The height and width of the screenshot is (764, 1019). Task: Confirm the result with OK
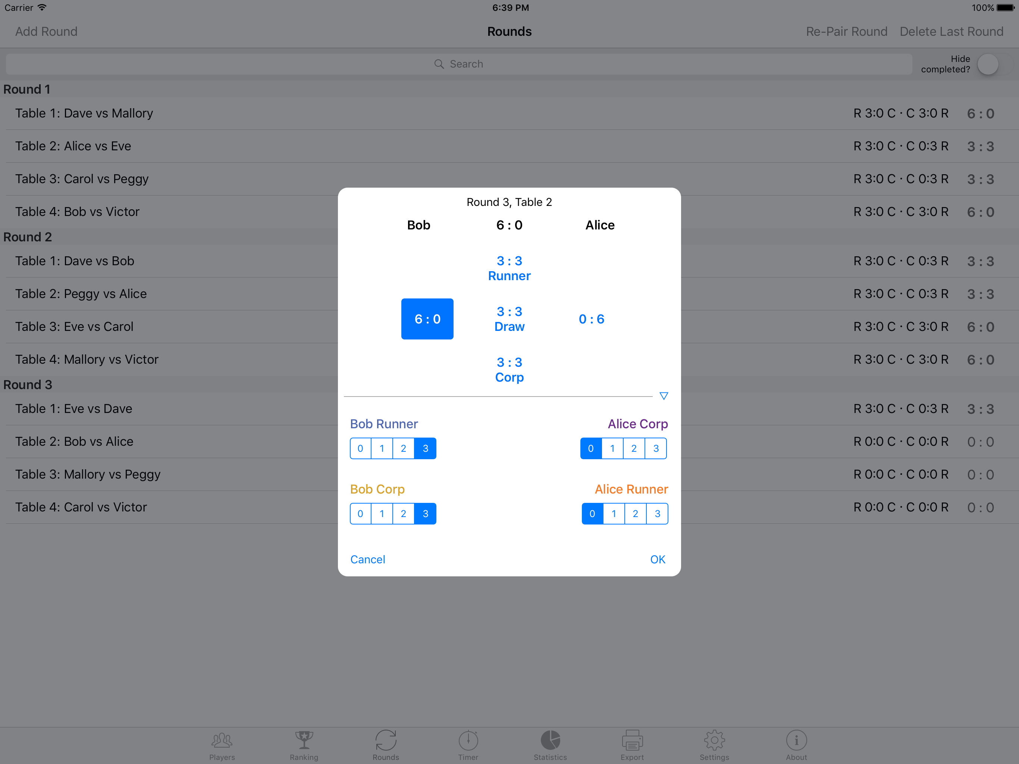click(657, 560)
